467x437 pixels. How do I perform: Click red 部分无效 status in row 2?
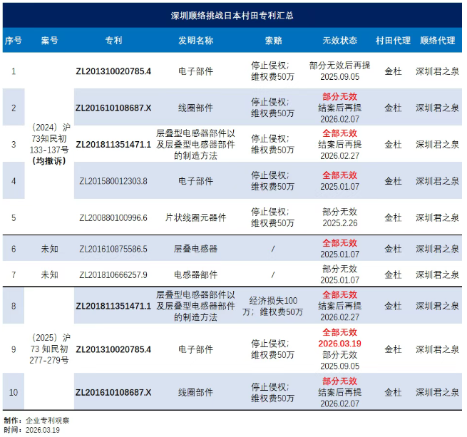(x=340, y=96)
